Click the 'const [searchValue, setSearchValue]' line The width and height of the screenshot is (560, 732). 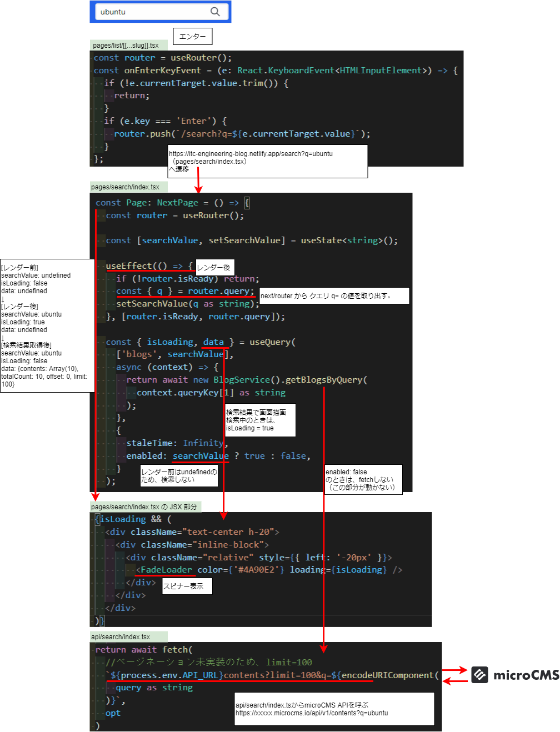(252, 240)
